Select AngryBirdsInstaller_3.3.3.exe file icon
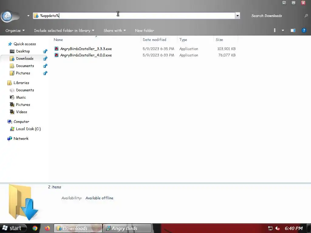Image resolution: width=311 pixels, height=233 pixels. (56, 49)
